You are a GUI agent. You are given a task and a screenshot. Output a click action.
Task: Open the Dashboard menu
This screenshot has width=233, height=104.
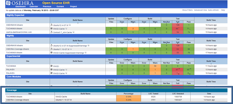pyautogui.click(x=20, y=6)
